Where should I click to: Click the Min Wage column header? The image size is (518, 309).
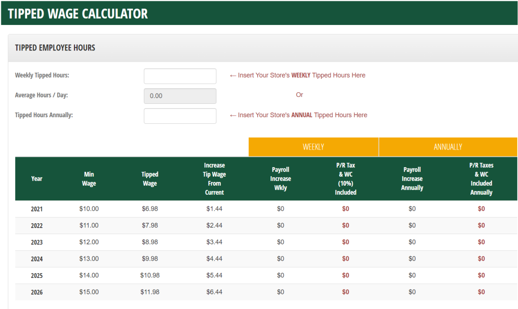pos(89,179)
